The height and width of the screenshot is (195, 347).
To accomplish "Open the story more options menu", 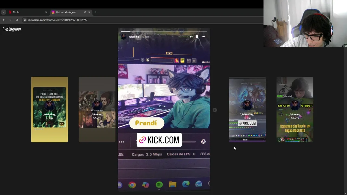I will 203,37.
